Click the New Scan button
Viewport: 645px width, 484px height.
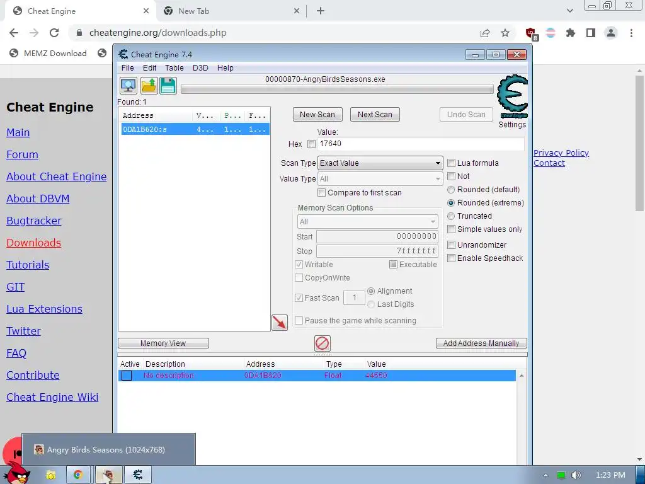point(317,115)
